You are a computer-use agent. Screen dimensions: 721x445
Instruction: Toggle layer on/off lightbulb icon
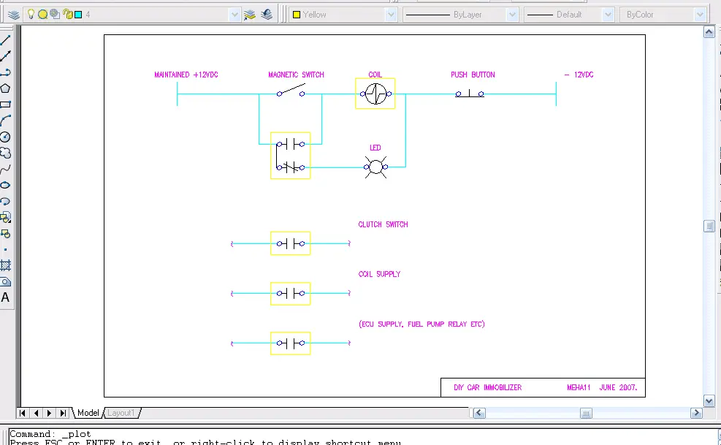point(31,14)
